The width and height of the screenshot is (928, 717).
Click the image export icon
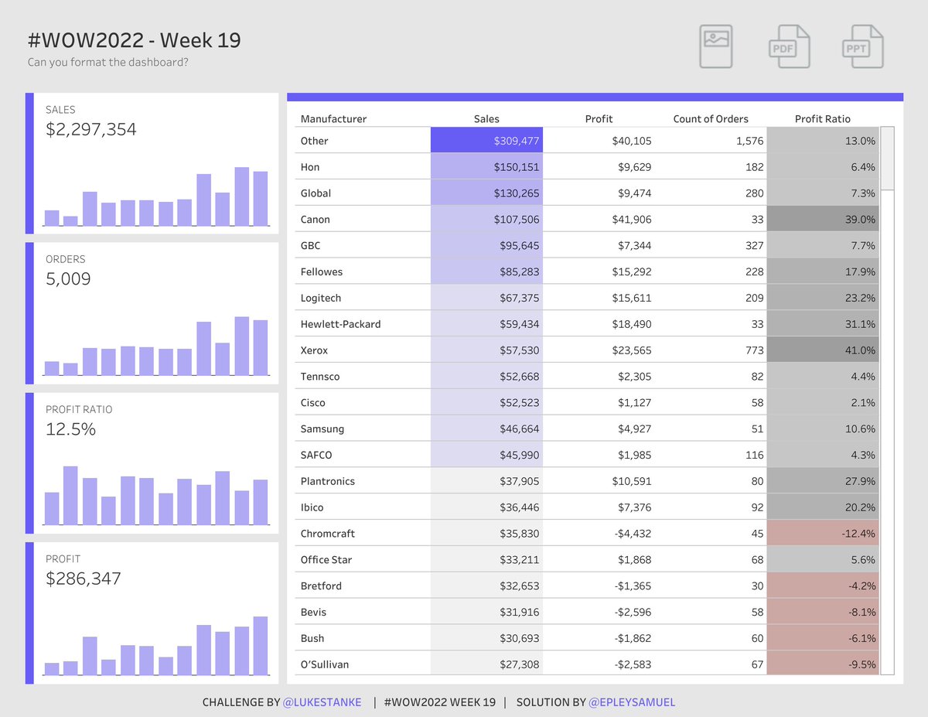[x=716, y=46]
